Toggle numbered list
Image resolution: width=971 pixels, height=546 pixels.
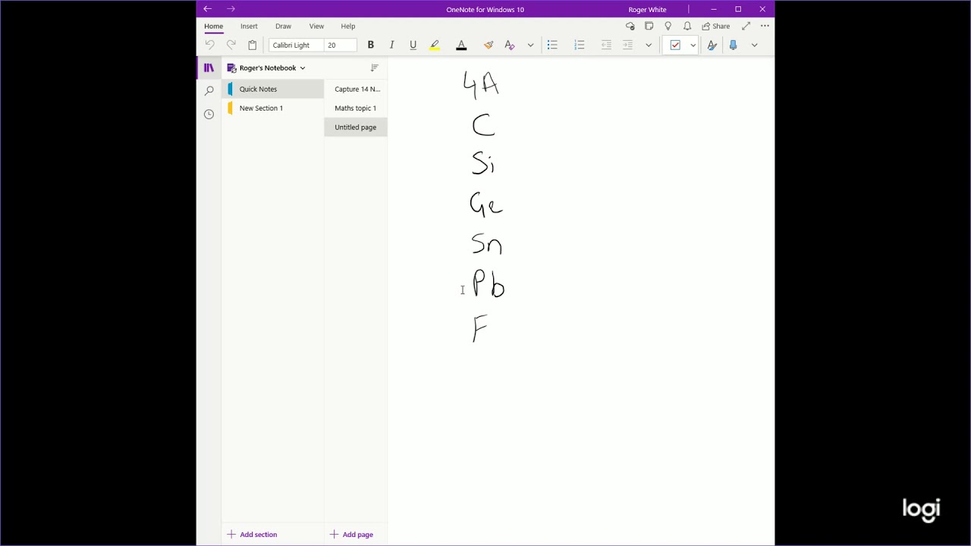[580, 45]
